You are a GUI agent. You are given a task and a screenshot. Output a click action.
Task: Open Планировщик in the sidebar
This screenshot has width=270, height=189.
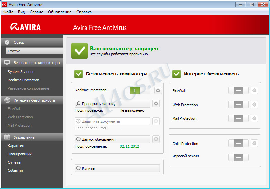[x=19, y=154]
